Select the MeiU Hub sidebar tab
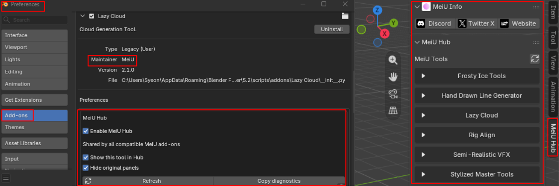 tap(553, 138)
